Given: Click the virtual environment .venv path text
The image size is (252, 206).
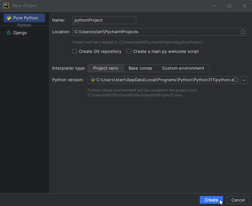Looking at the screenshot, I should [x=135, y=95].
